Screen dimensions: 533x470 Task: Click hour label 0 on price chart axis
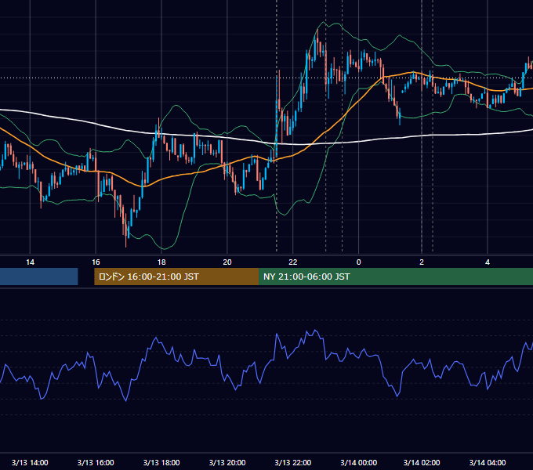[x=358, y=262]
